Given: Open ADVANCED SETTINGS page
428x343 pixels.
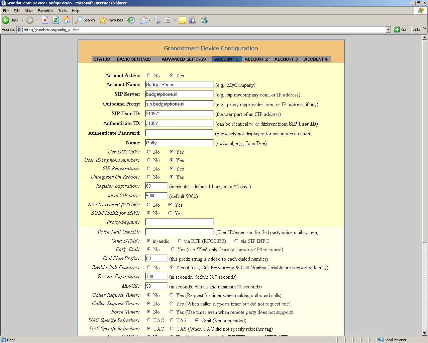Looking at the screenshot, I should click(184, 59).
